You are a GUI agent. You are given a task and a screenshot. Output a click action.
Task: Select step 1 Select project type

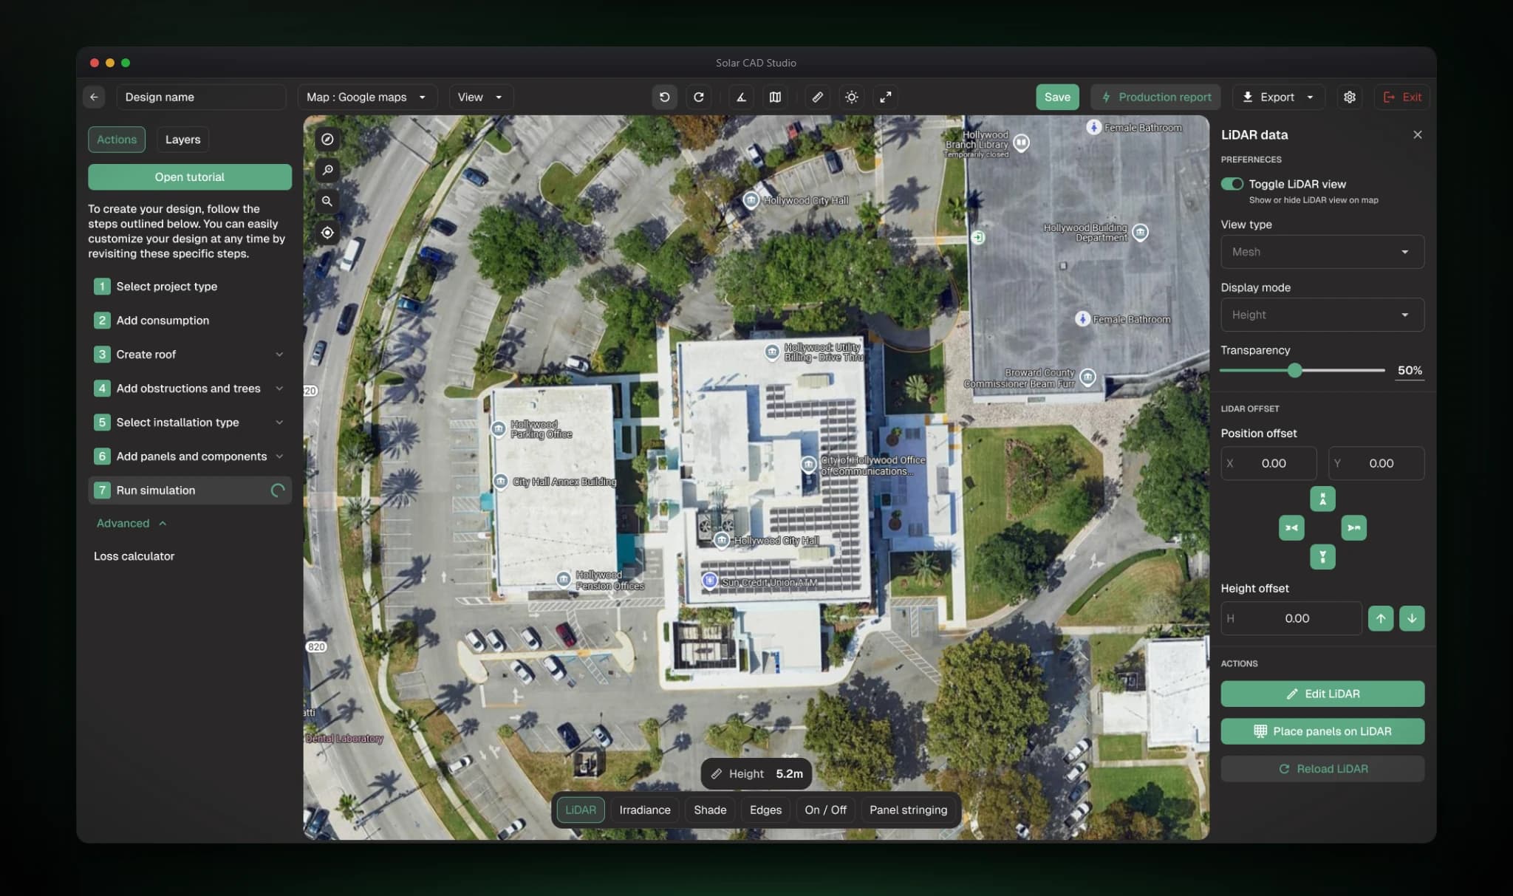[x=190, y=287]
